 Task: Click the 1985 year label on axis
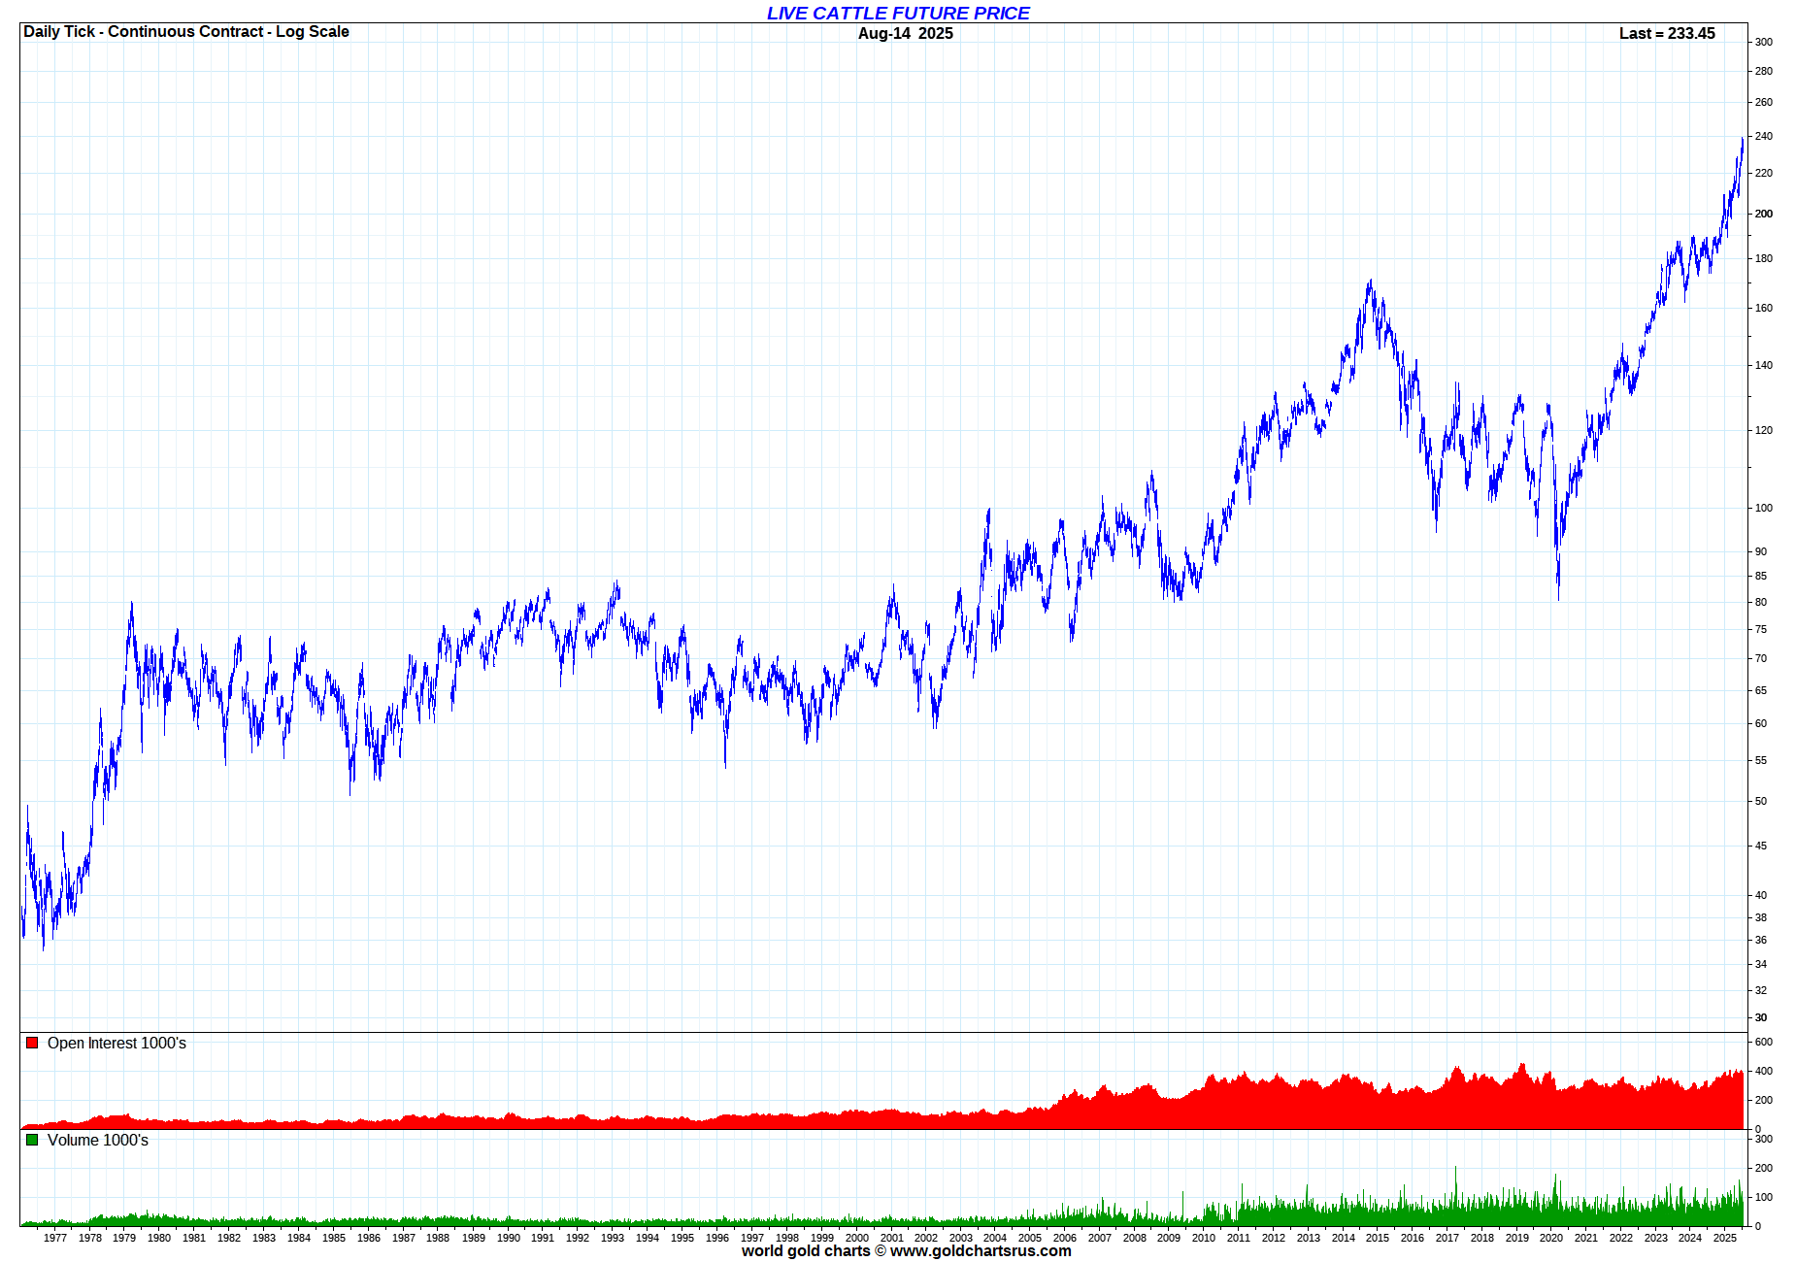(x=334, y=1238)
